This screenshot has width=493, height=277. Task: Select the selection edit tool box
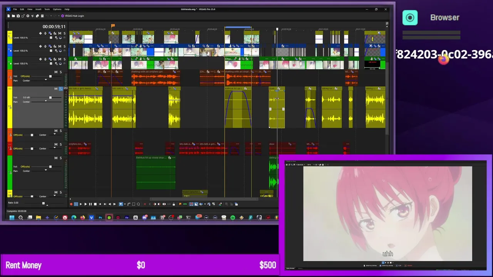pyautogui.click(x=133, y=204)
